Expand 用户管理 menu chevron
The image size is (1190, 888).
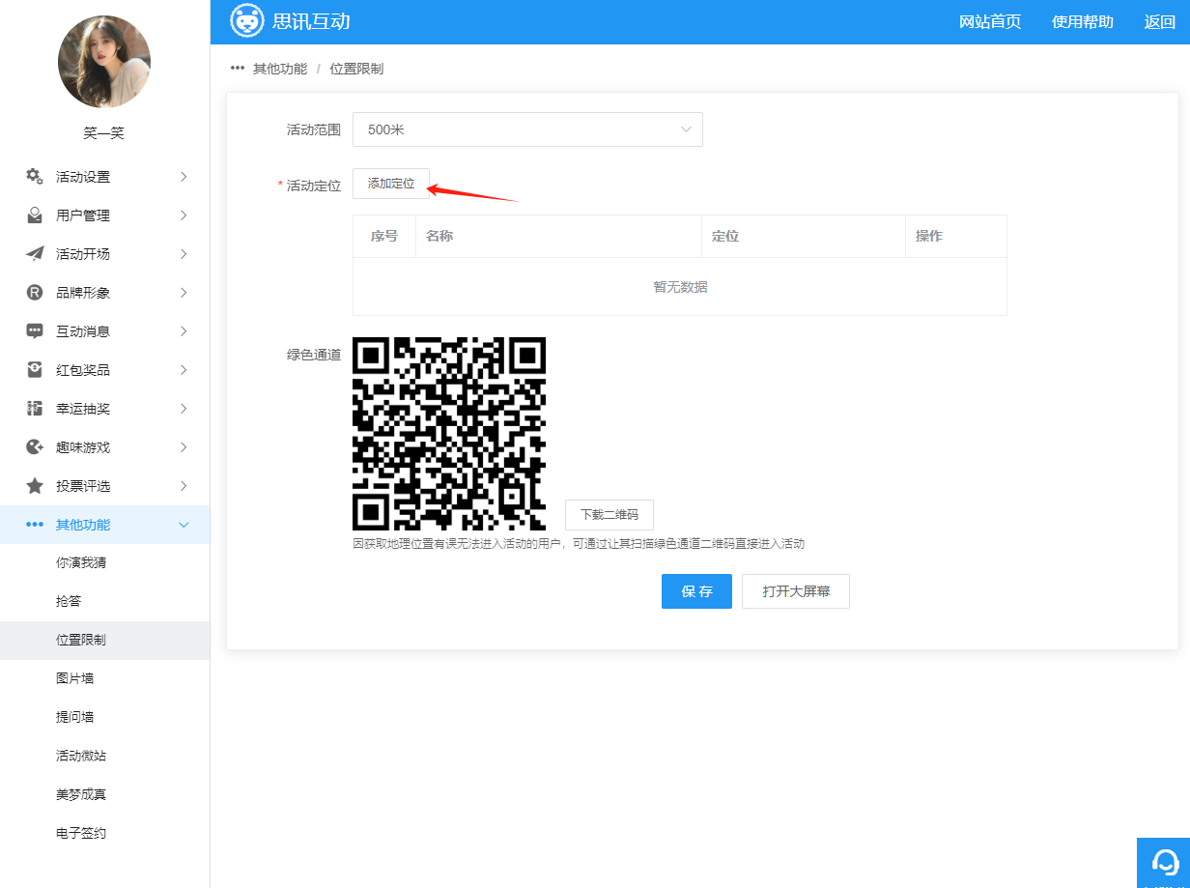click(x=184, y=215)
